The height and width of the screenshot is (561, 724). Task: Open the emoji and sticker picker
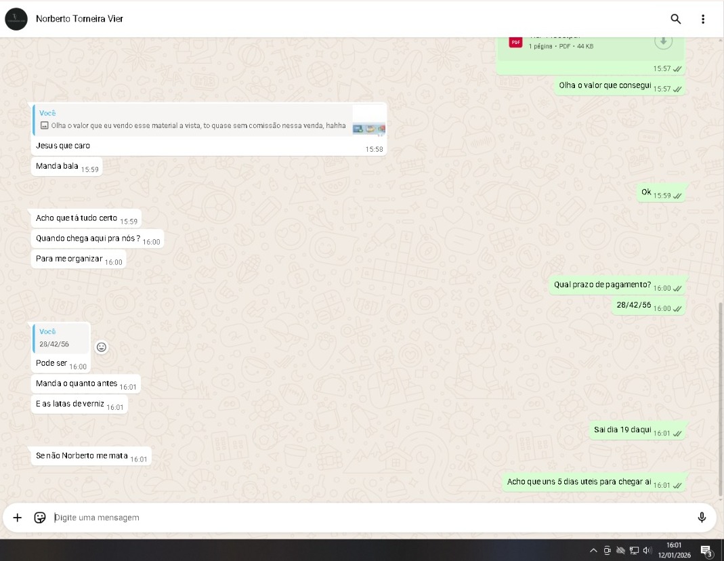(40, 518)
